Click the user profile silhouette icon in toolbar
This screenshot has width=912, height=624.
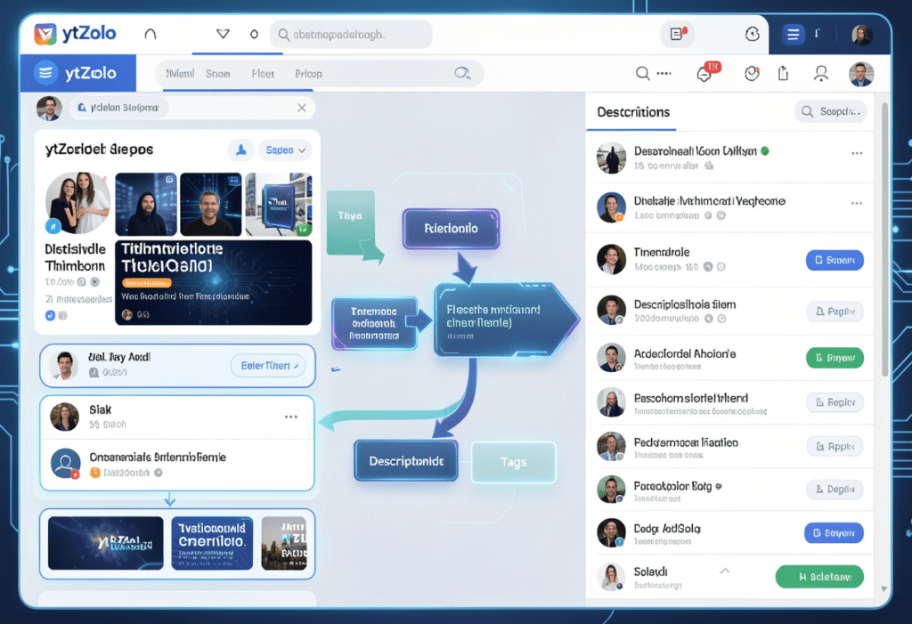[x=821, y=74]
